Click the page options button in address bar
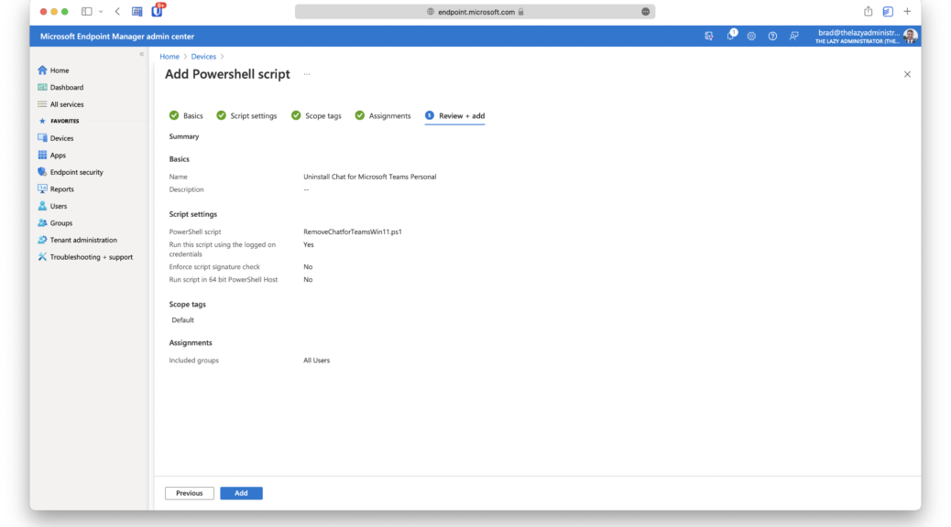Image resolution: width=951 pixels, height=527 pixels. pos(645,12)
